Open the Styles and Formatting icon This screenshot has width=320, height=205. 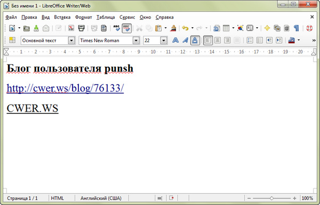[12, 40]
